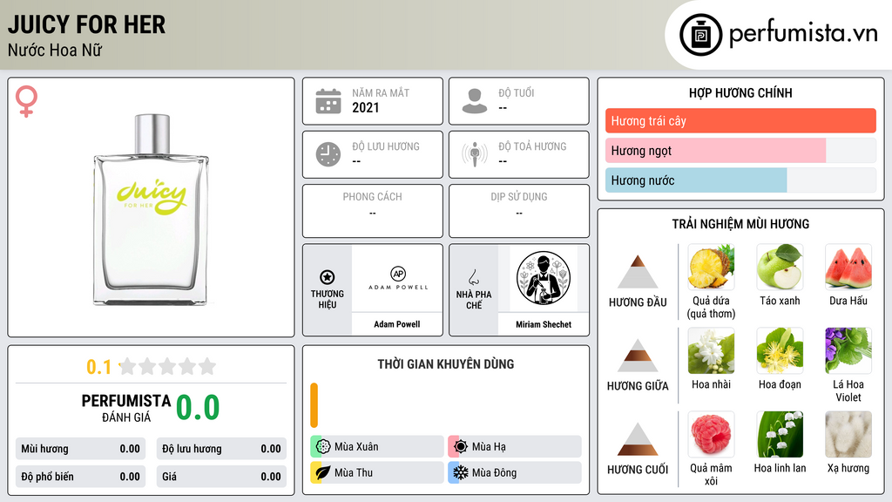The height and width of the screenshot is (502, 892).
Task: Click the green apple note image
Action: pos(780,267)
